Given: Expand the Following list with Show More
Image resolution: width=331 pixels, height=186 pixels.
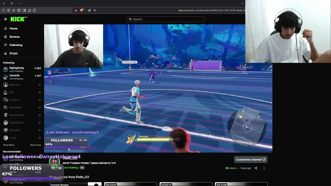Looking at the screenshot, I should (9, 145).
